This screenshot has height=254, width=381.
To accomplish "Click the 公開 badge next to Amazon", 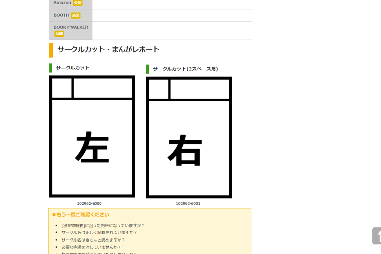I will (x=77, y=3).
